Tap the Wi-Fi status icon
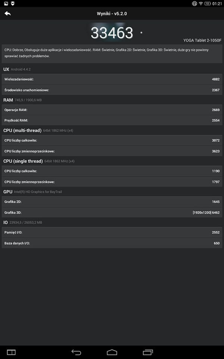The width and height of the screenshot is (224, 359). [201, 3]
